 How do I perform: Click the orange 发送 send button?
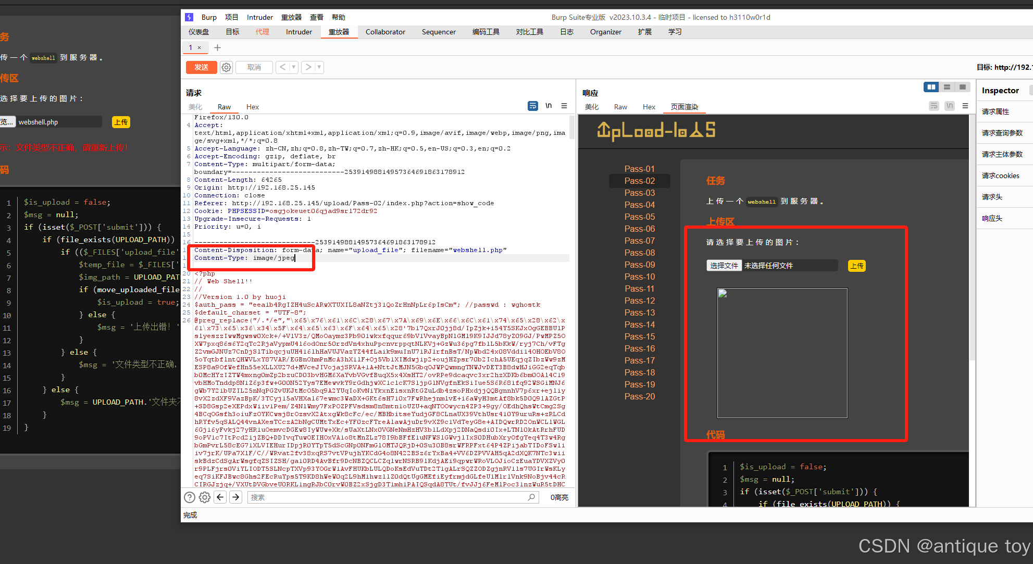(202, 67)
